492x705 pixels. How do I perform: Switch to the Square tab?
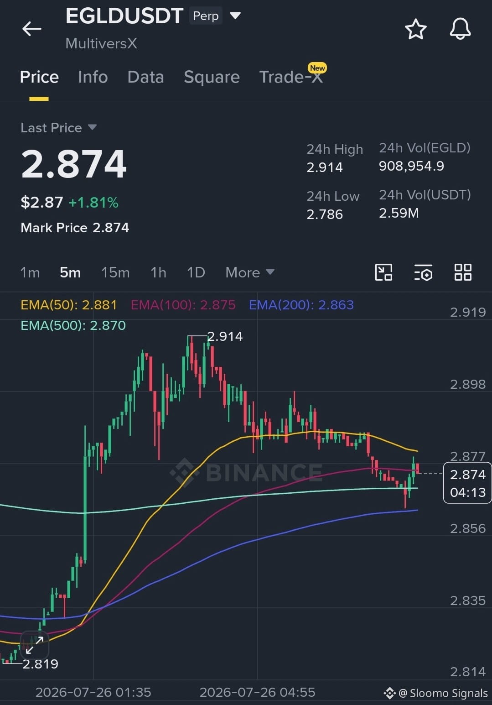click(212, 77)
